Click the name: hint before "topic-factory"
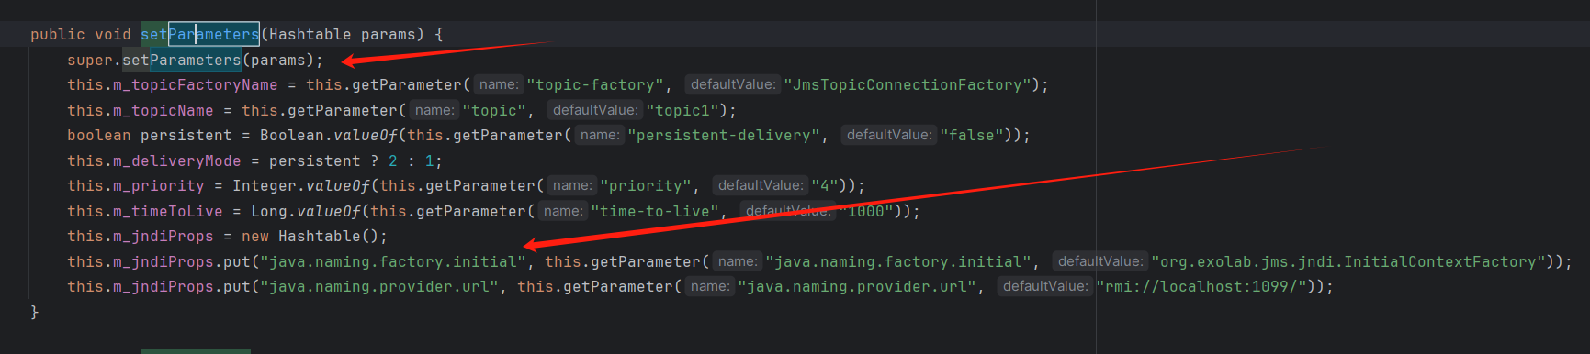This screenshot has width=1590, height=354. tap(499, 84)
